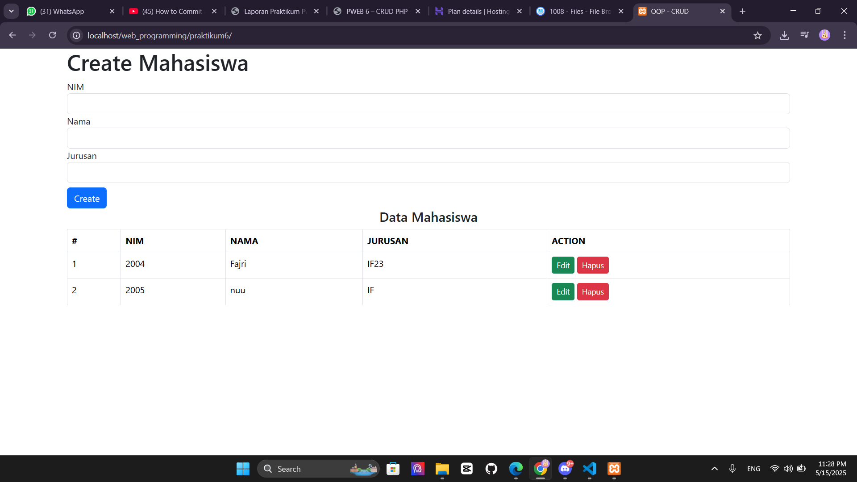The height and width of the screenshot is (482, 857).
Task: Reload the current page
Action: click(52, 35)
